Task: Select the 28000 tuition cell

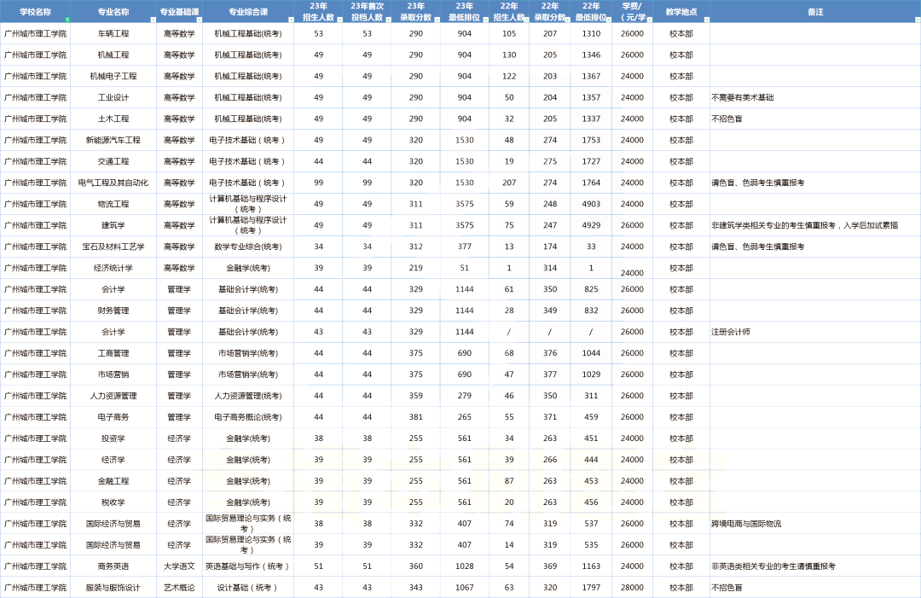Action: click(632, 588)
